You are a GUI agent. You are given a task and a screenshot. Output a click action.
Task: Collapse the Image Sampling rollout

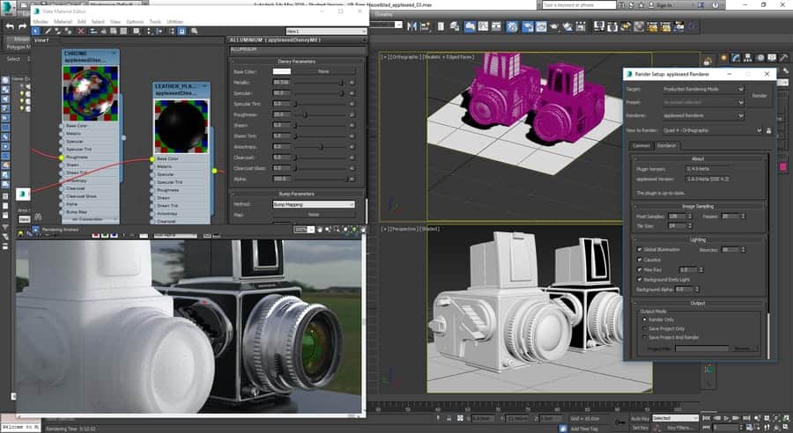tap(698, 206)
